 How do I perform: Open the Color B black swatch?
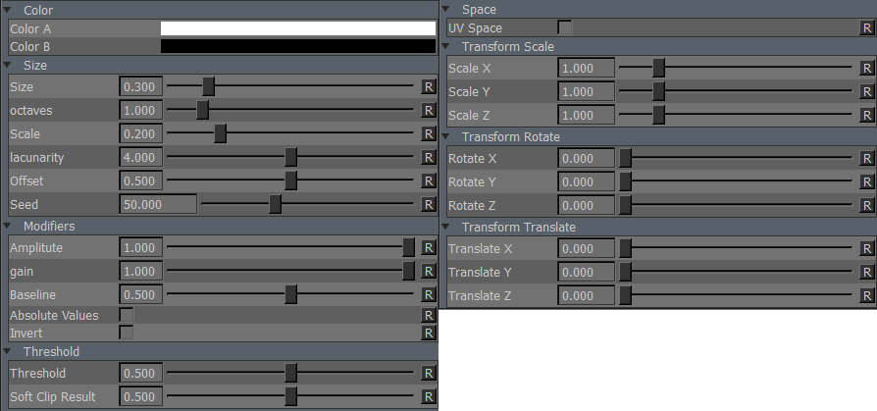[298, 46]
